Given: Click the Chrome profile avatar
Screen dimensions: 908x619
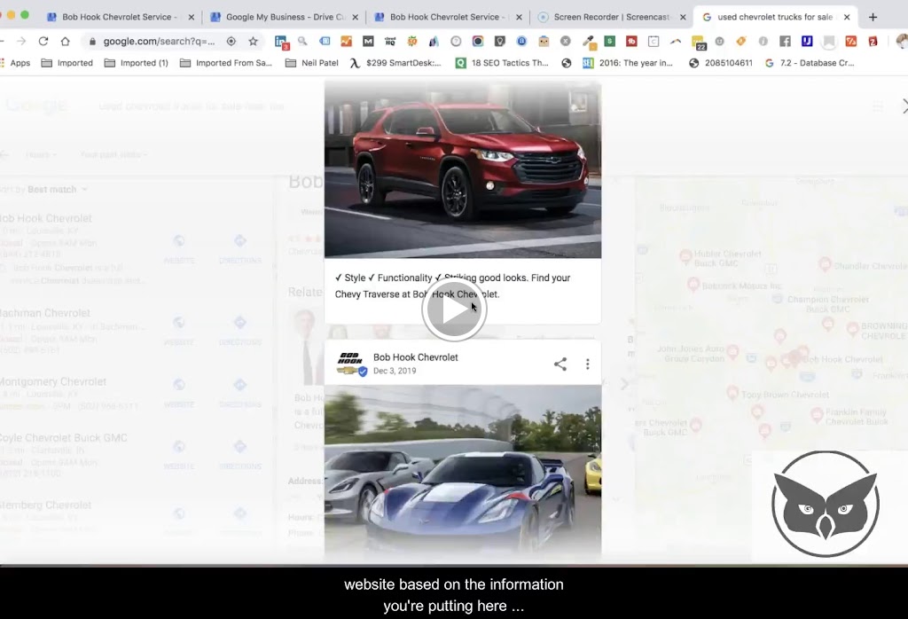Looking at the screenshot, I should (x=902, y=41).
